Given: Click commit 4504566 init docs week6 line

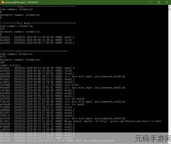Looking at the screenshot, I should (x=63, y=77).
